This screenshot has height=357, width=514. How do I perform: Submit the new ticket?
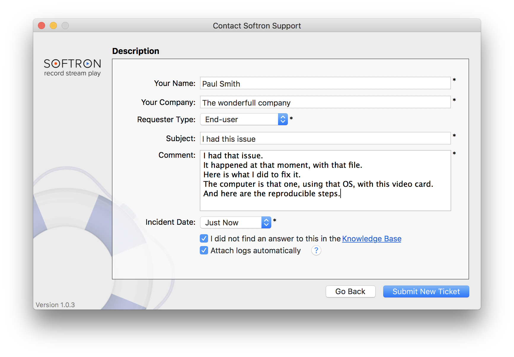[x=426, y=291]
